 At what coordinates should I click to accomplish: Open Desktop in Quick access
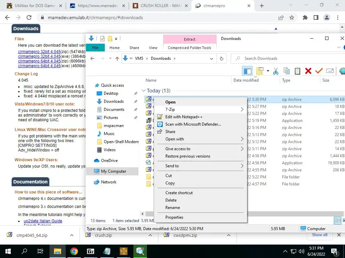[111, 93]
